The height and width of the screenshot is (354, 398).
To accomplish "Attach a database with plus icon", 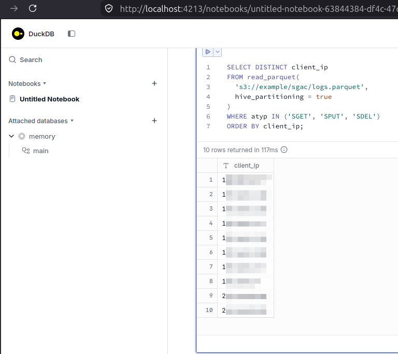I will click(x=154, y=121).
